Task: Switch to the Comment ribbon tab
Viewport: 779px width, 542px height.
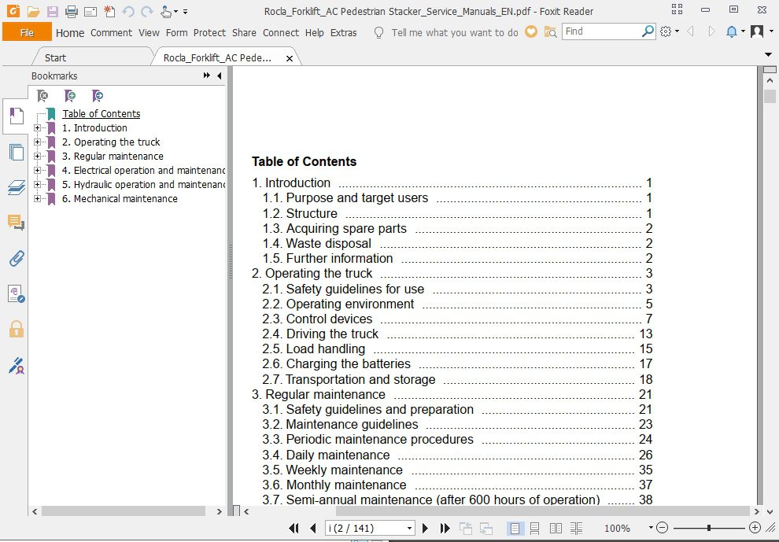Action: coord(111,33)
